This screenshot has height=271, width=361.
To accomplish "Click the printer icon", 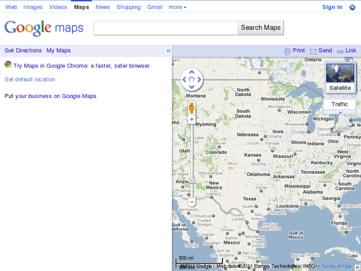I will (287, 51).
